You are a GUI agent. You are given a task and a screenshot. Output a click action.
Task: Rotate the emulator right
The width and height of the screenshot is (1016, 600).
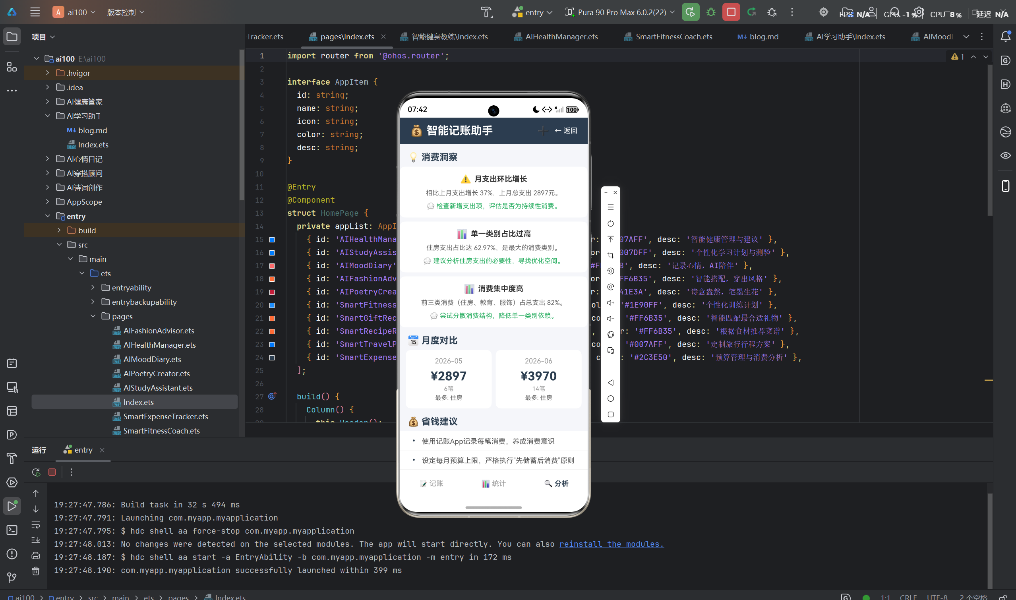click(x=610, y=287)
